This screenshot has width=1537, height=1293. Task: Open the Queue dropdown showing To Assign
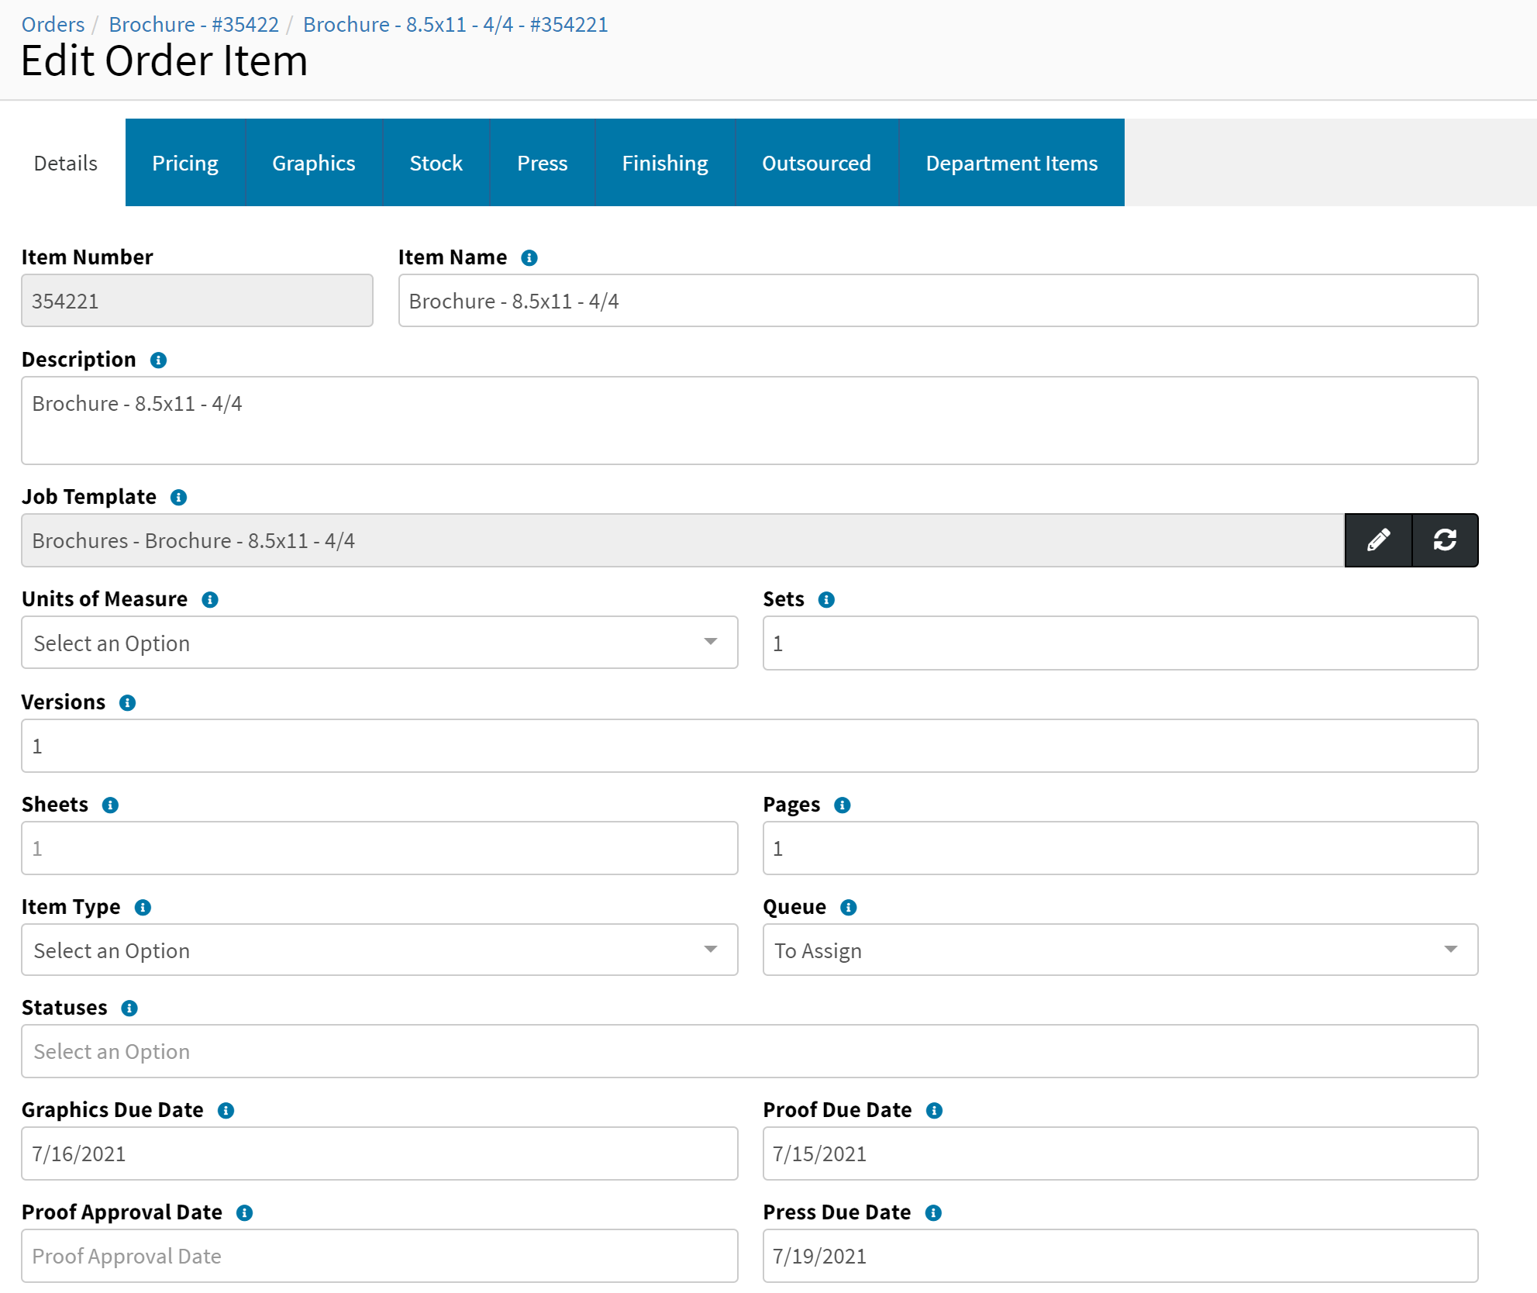click(x=1119, y=950)
